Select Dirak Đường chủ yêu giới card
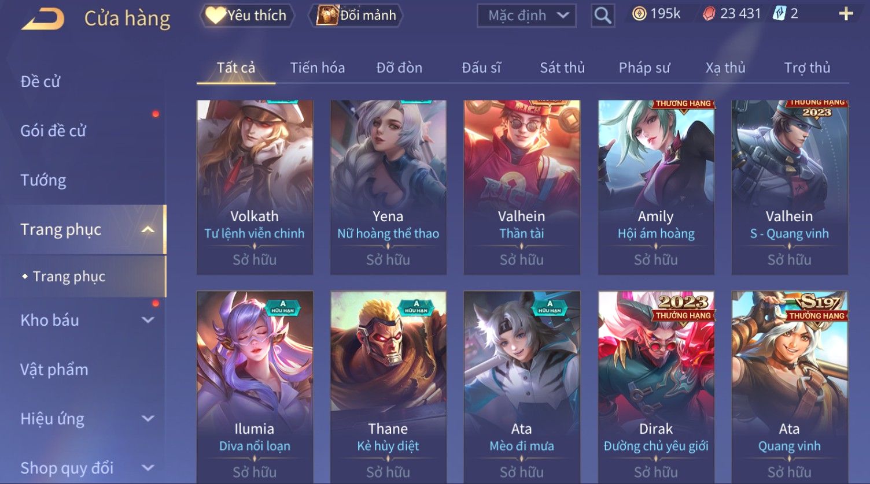 656,387
